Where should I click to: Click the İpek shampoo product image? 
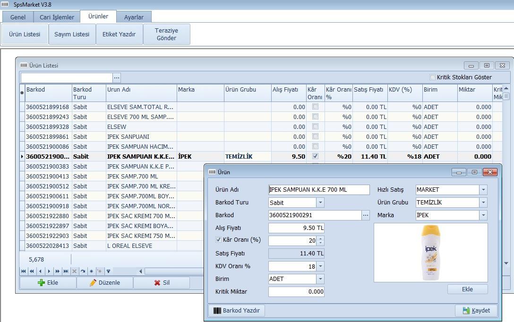pyautogui.click(x=431, y=252)
